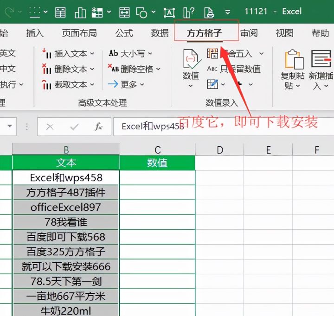The image size is (334, 316).
Task: Click the Redo icon in quick access toolbar
Action: pos(10,12)
